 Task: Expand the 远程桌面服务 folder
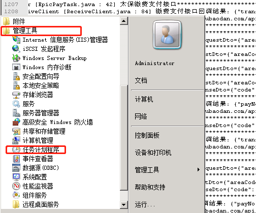[36, 204]
